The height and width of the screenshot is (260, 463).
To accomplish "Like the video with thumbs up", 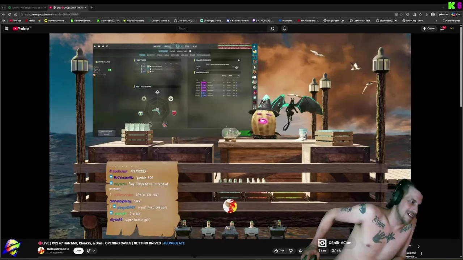I will [276, 251].
